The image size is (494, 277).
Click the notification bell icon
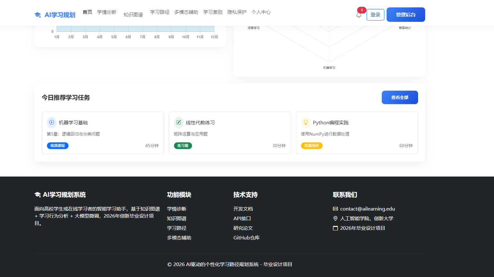coord(359,14)
